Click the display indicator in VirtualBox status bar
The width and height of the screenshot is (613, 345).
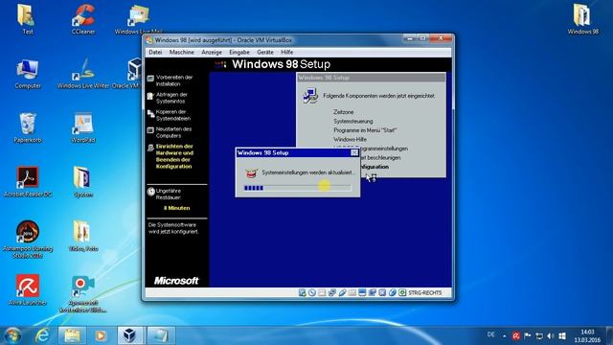362,292
